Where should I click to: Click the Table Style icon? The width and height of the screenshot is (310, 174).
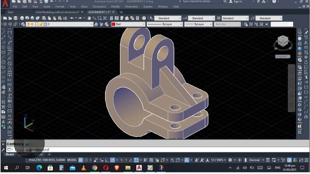218,18
